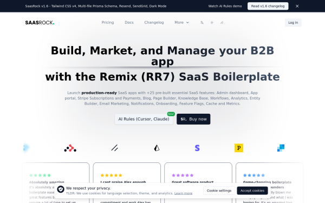Click Accept cookies
The image size is (325, 203).
[x=252, y=191]
